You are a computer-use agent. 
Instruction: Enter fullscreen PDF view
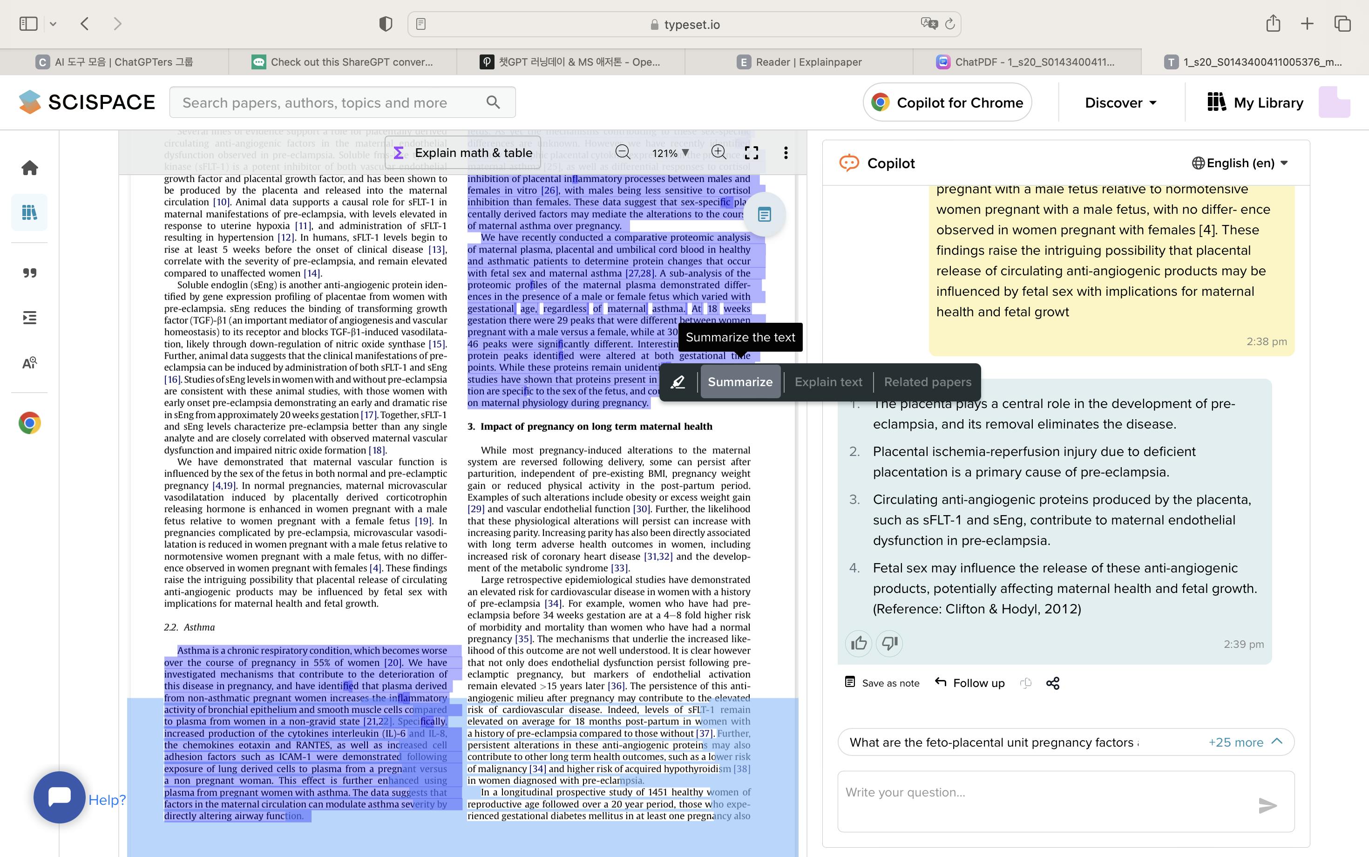pos(752,152)
